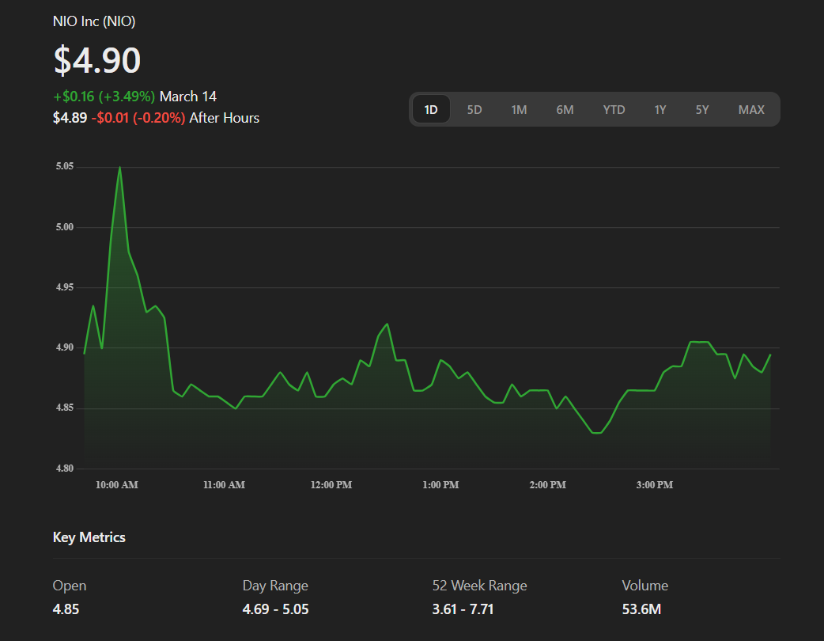Click the 4.85 y-axis label

(65, 408)
